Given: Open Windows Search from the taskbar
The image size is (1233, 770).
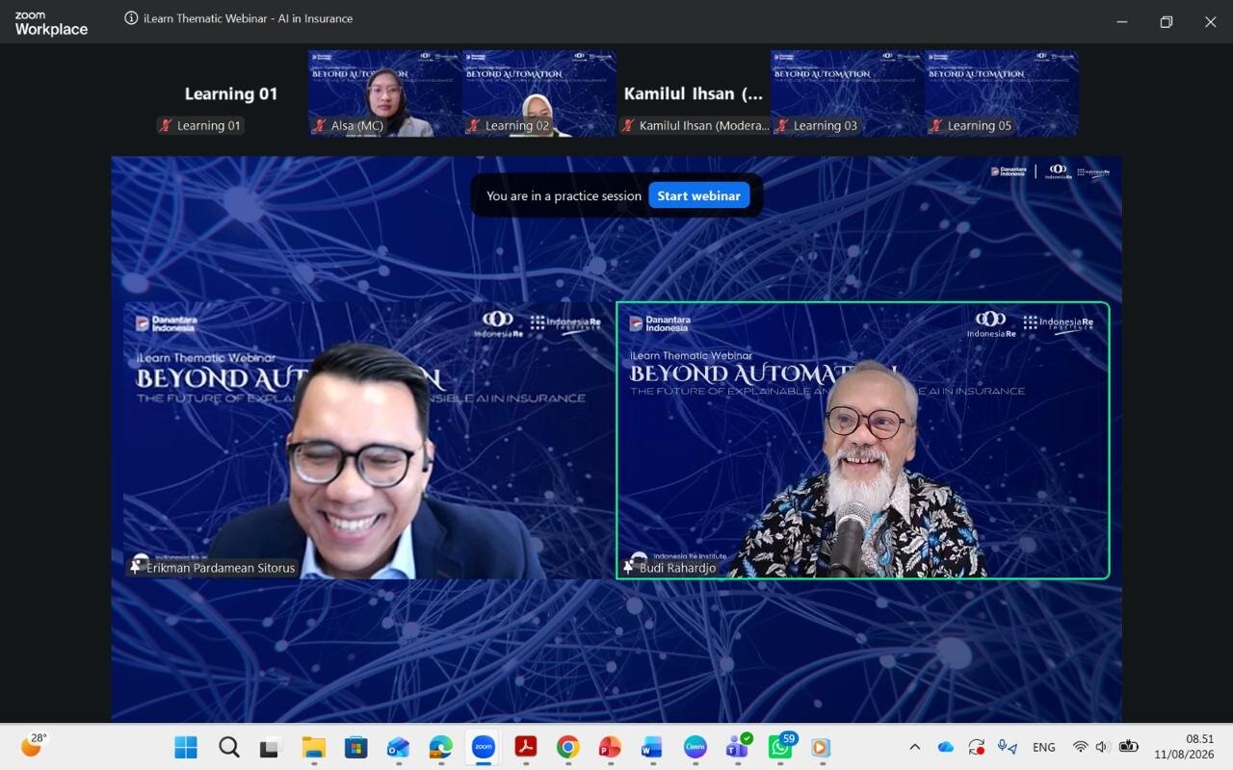Looking at the screenshot, I should pyautogui.click(x=228, y=747).
